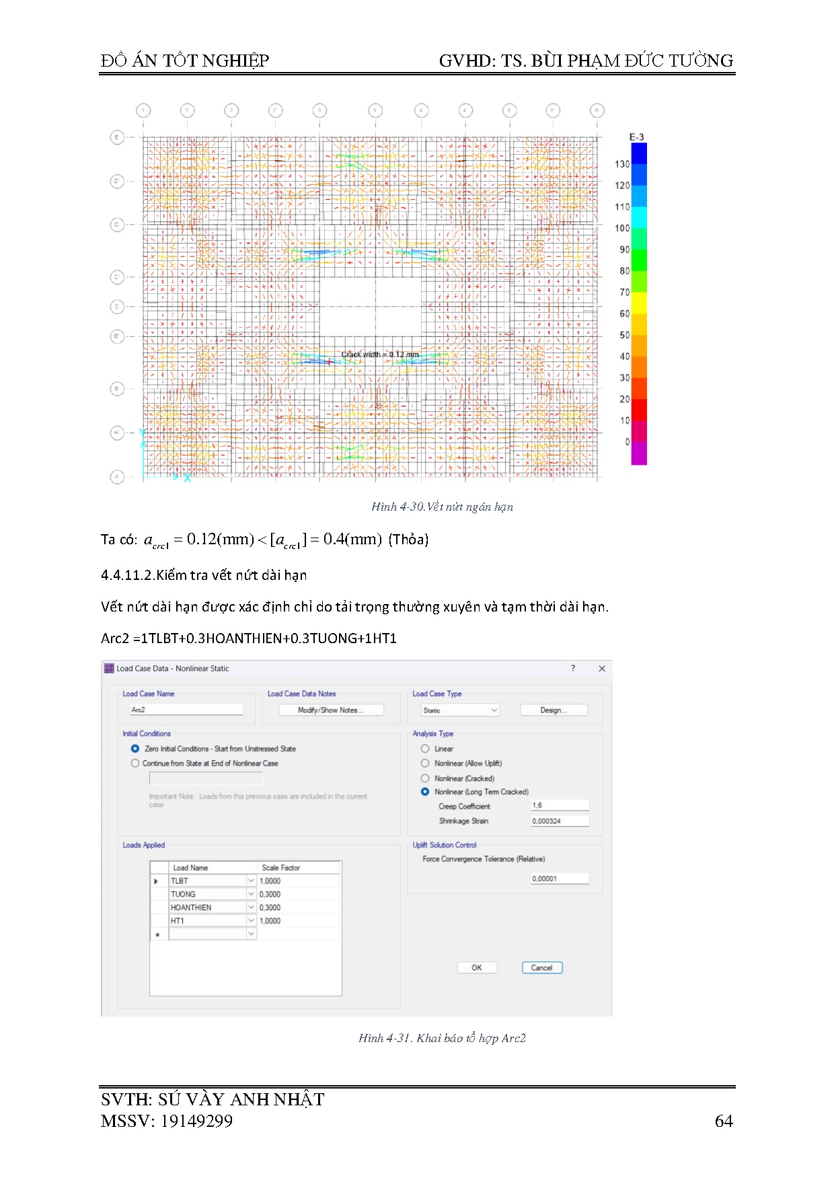834x1180 pixels.
Task: Select Continue from State at End of Nonlinear Case
Action: [x=135, y=764]
